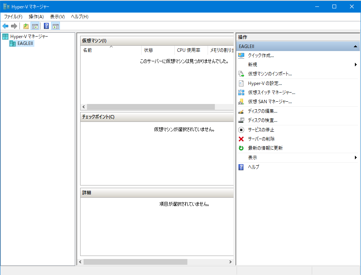Open the 表示(V) menu

click(x=57, y=16)
